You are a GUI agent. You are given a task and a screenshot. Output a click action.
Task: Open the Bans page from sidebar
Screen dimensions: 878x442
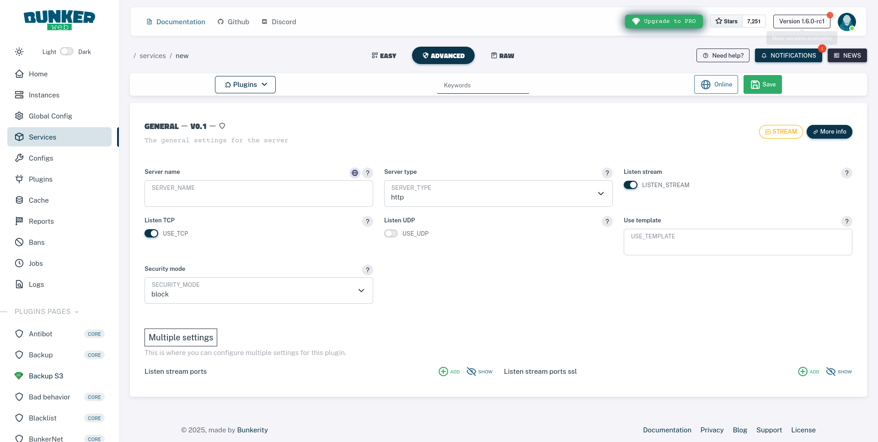tap(37, 242)
